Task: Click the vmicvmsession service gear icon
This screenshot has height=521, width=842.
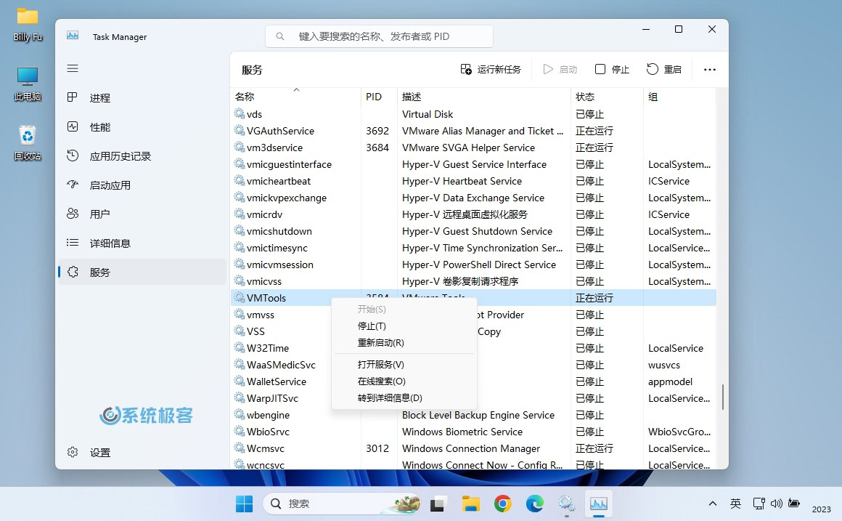Action: [240, 264]
